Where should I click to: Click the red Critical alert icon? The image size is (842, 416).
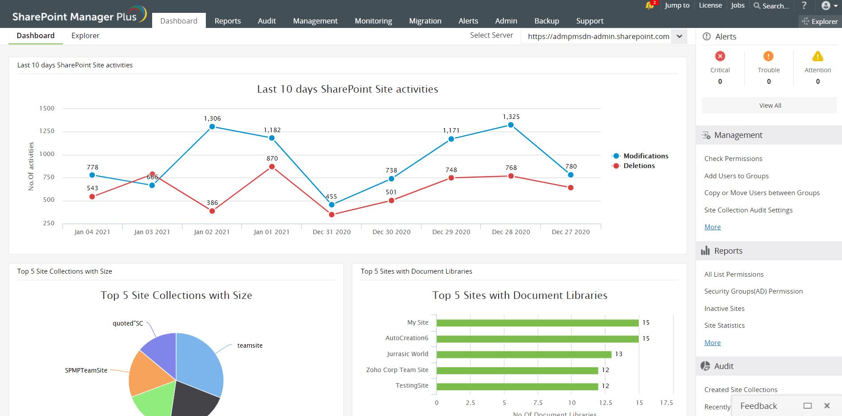click(x=720, y=56)
